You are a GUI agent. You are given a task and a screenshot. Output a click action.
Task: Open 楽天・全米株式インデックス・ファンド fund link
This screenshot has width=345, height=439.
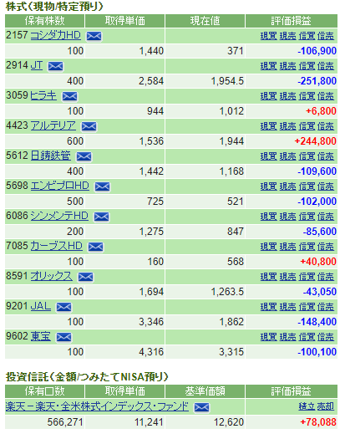tap(97, 406)
